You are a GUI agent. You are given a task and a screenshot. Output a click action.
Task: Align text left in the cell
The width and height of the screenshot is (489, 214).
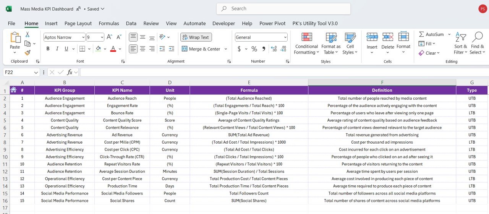[x=133, y=49]
